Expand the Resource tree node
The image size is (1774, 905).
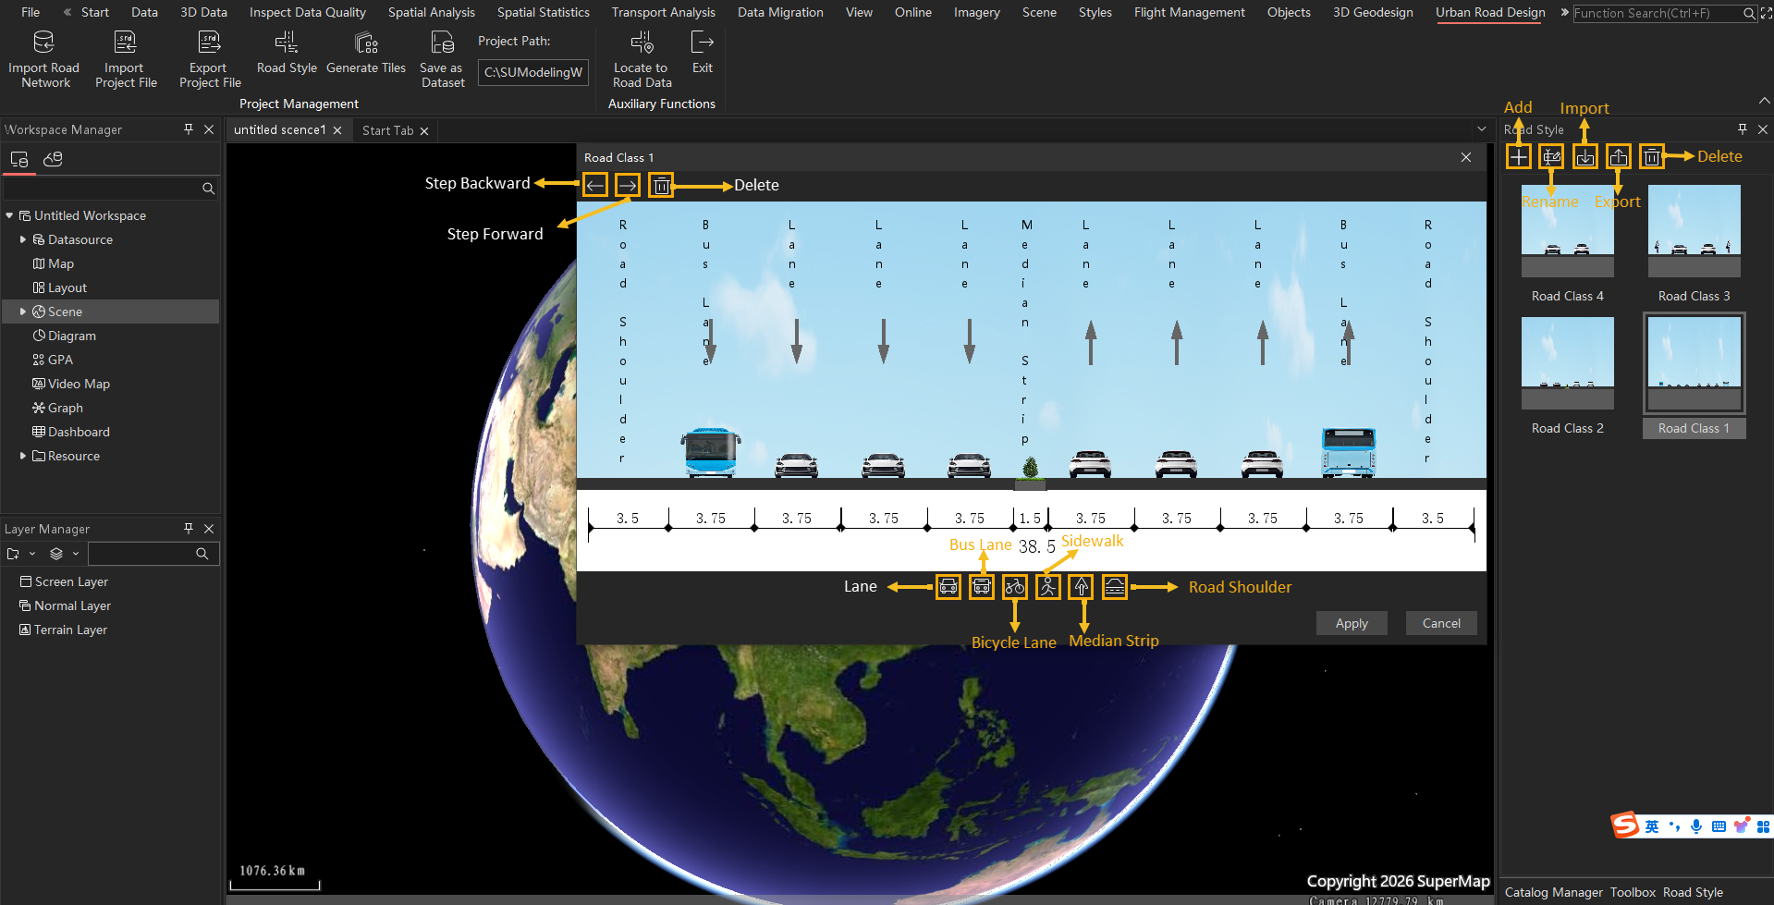pos(23,456)
